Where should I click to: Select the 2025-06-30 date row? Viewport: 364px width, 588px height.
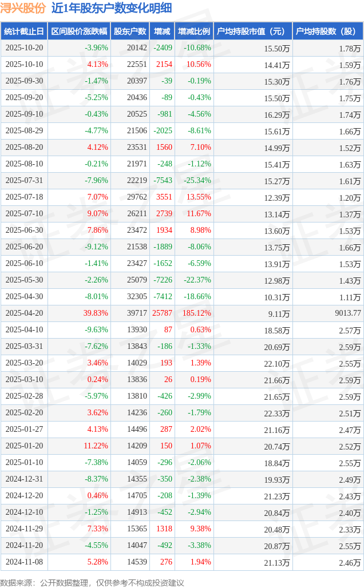(x=24, y=230)
